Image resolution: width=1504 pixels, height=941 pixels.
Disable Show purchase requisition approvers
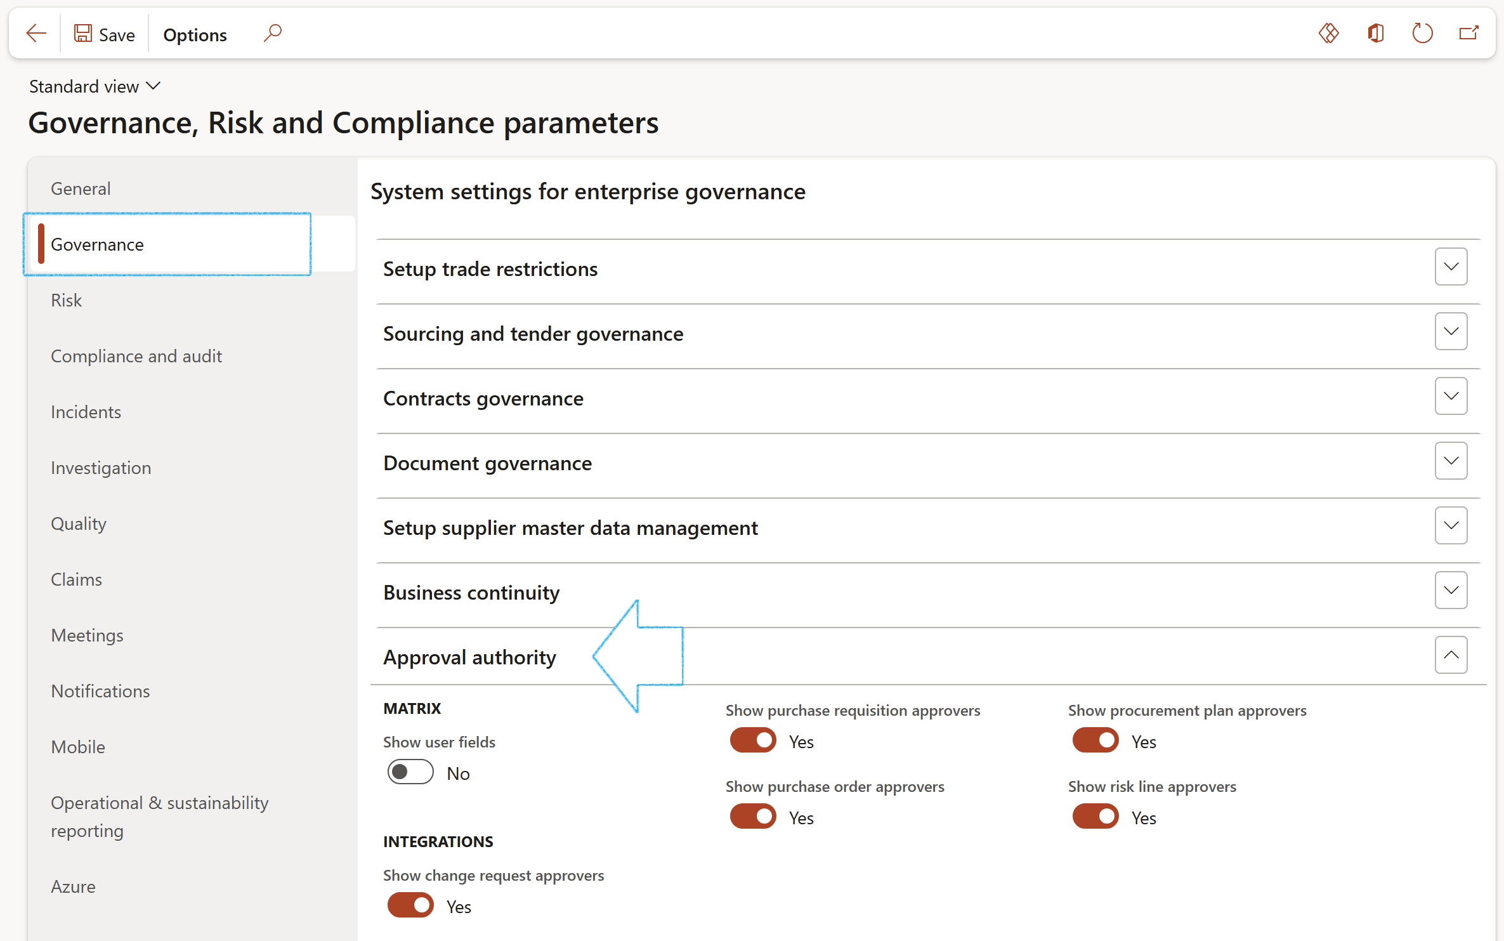(753, 740)
